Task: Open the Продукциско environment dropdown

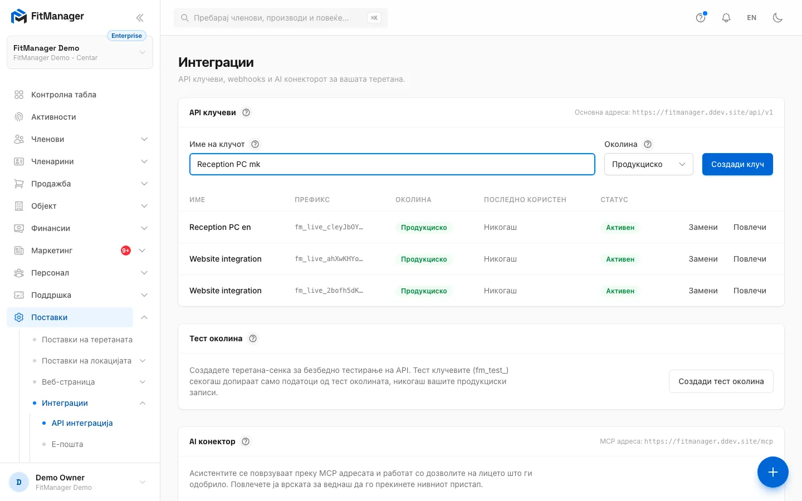Action: coord(649,164)
